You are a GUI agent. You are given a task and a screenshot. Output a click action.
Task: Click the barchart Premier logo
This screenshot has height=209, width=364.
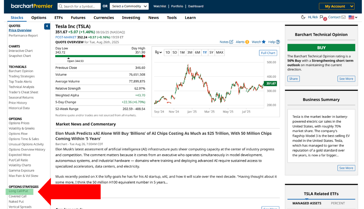click(x=32, y=6)
